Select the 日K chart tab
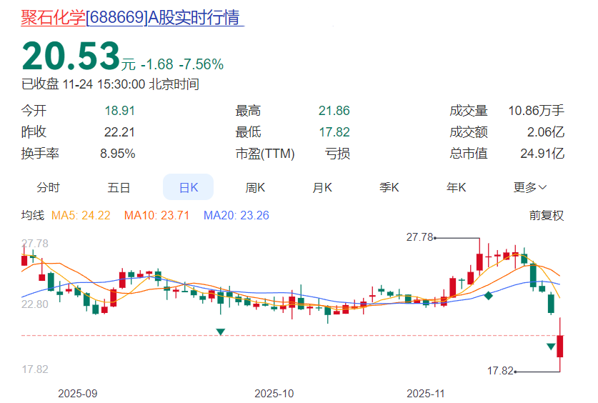Screen dimensions: 598x403 point(189,187)
